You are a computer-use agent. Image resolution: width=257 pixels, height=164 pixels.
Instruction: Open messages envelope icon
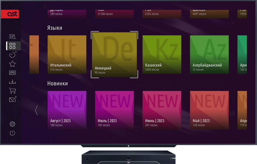coord(12,100)
